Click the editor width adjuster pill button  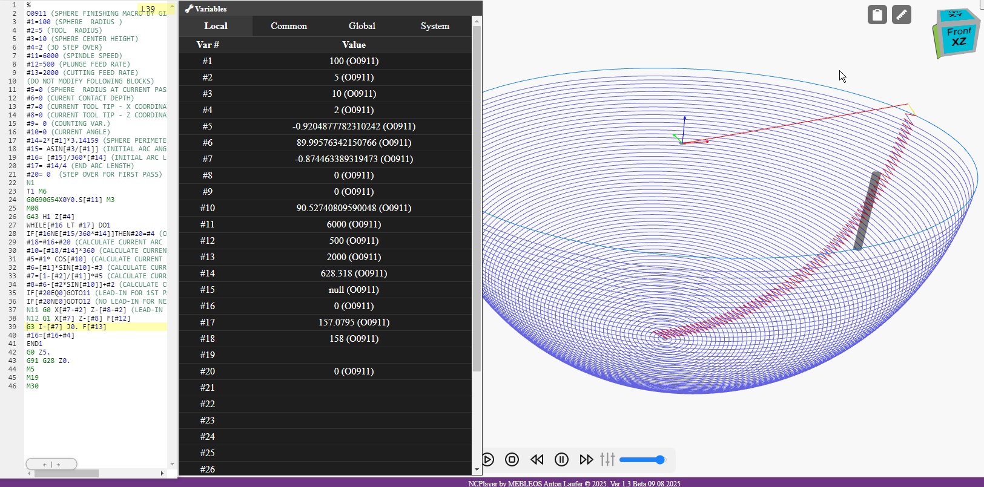coord(51,465)
